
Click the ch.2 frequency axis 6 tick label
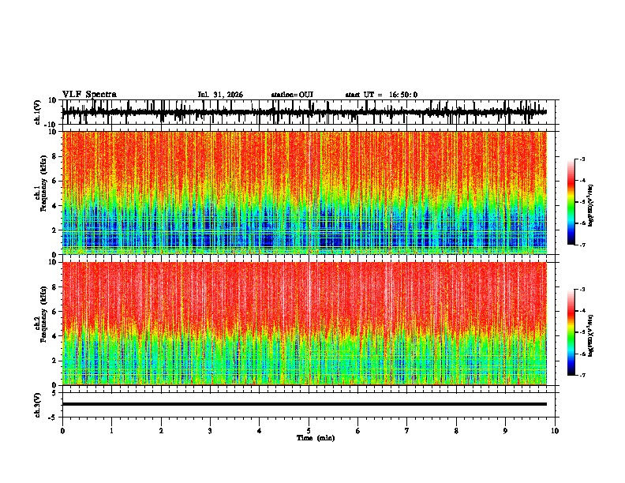pos(55,312)
